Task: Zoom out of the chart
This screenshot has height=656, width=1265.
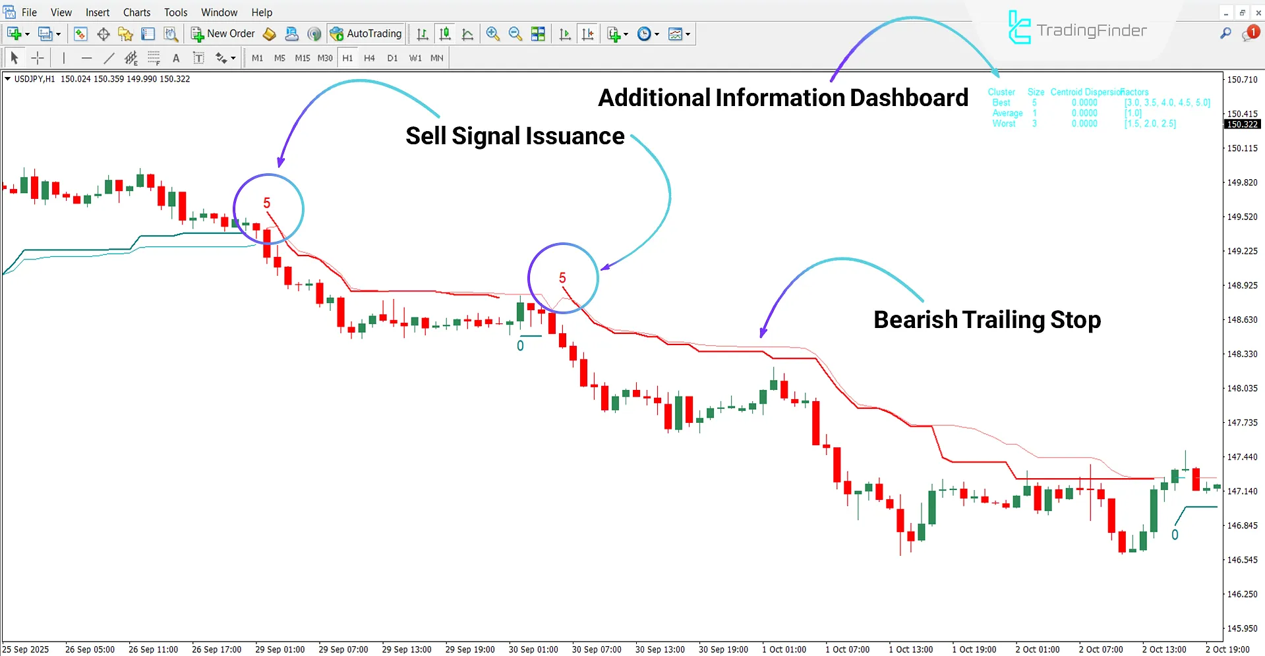Action: click(x=515, y=34)
